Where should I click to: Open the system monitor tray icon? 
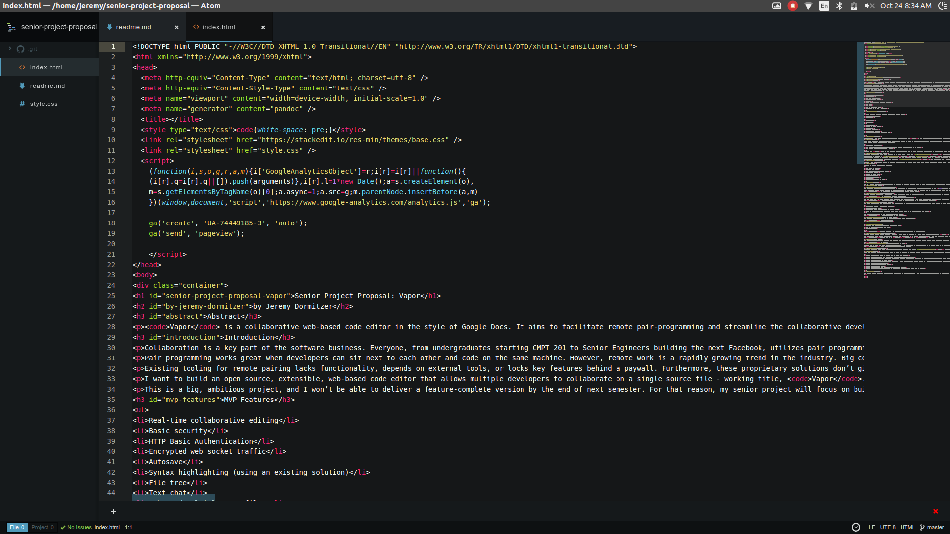tap(777, 6)
